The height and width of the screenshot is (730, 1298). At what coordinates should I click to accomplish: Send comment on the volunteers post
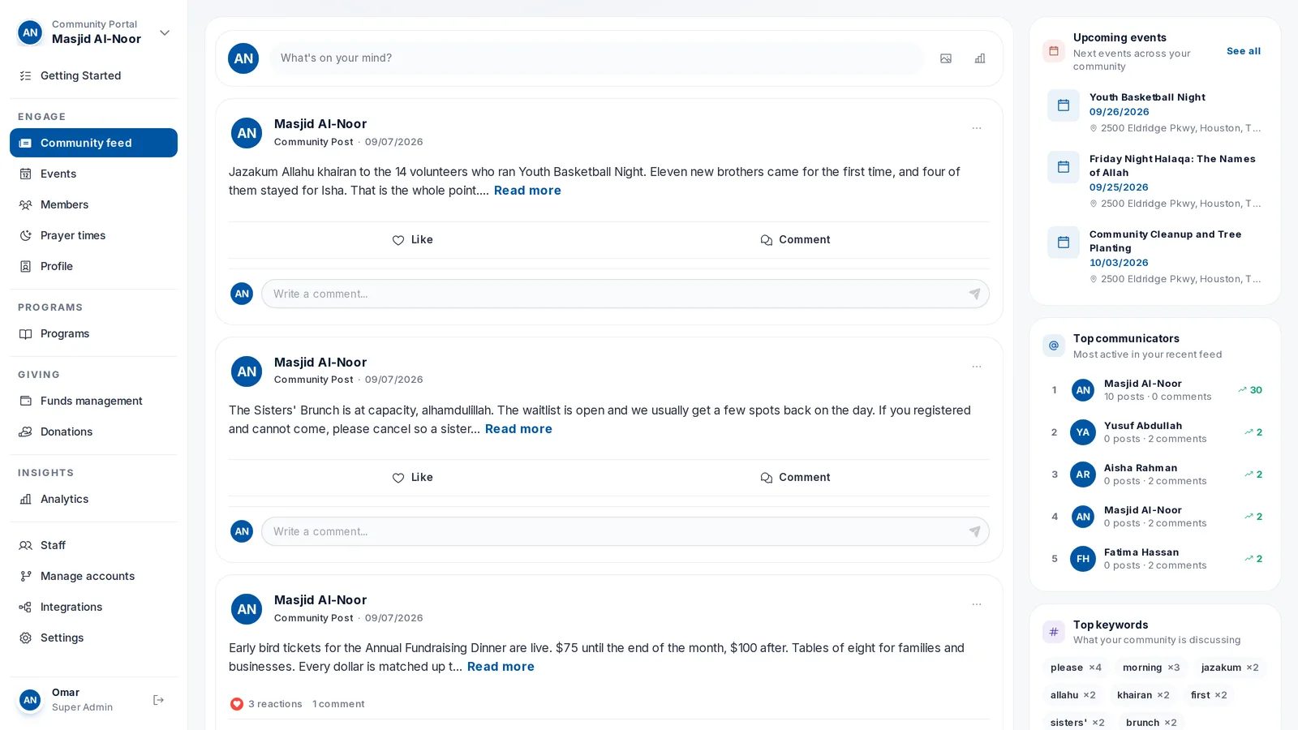[974, 294]
